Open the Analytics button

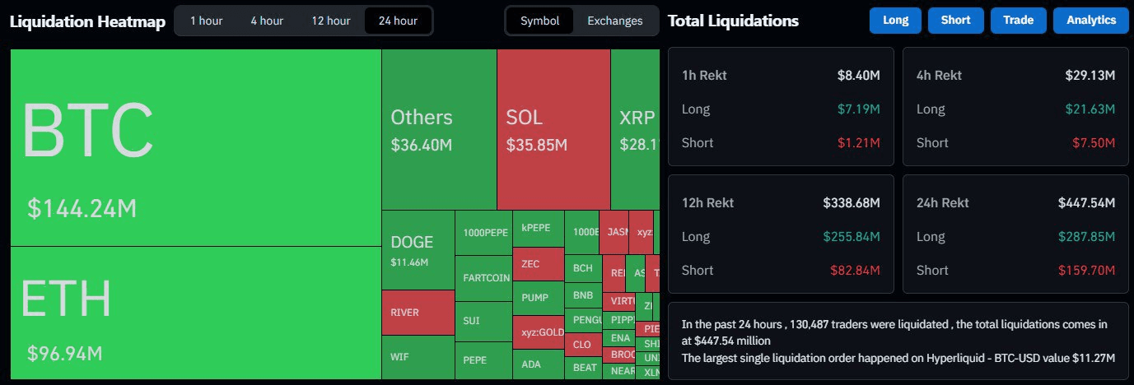(1090, 21)
